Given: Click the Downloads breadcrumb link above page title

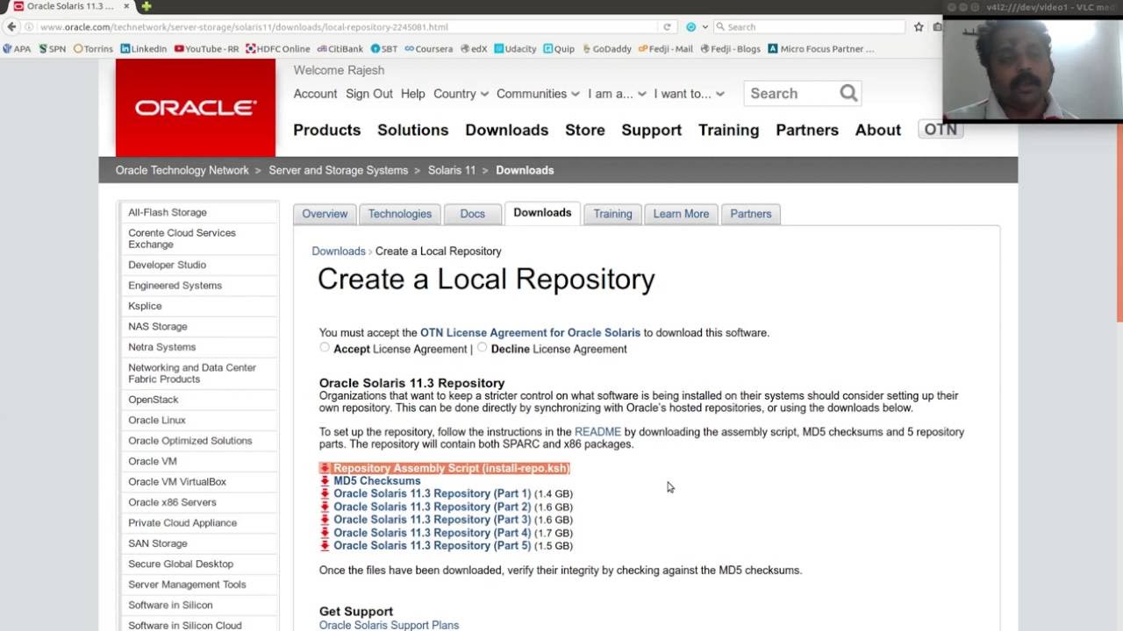Looking at the screenshot, I should click(x=339, y=252).
